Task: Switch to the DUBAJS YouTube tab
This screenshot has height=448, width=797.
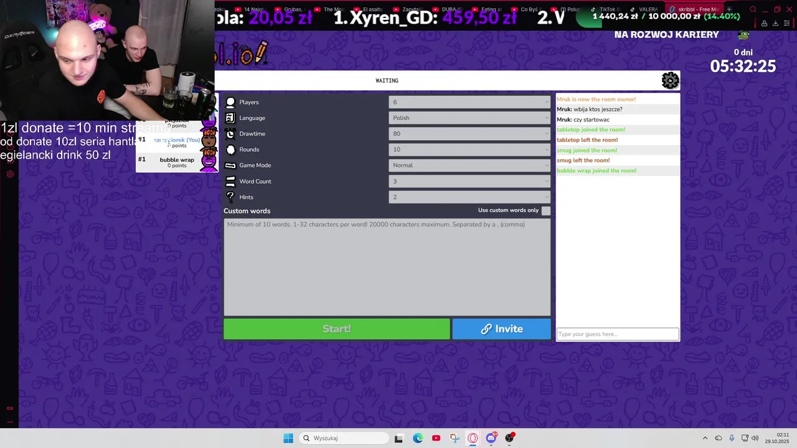Action: point(447,9)
